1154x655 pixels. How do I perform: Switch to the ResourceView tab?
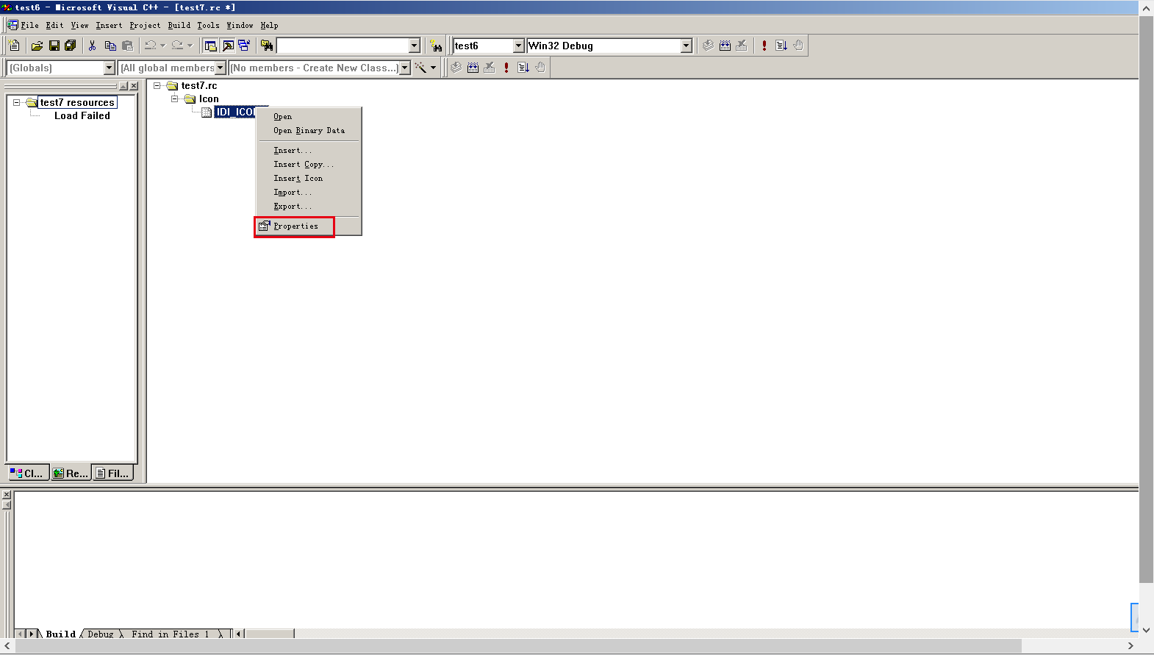click(71, 473)
